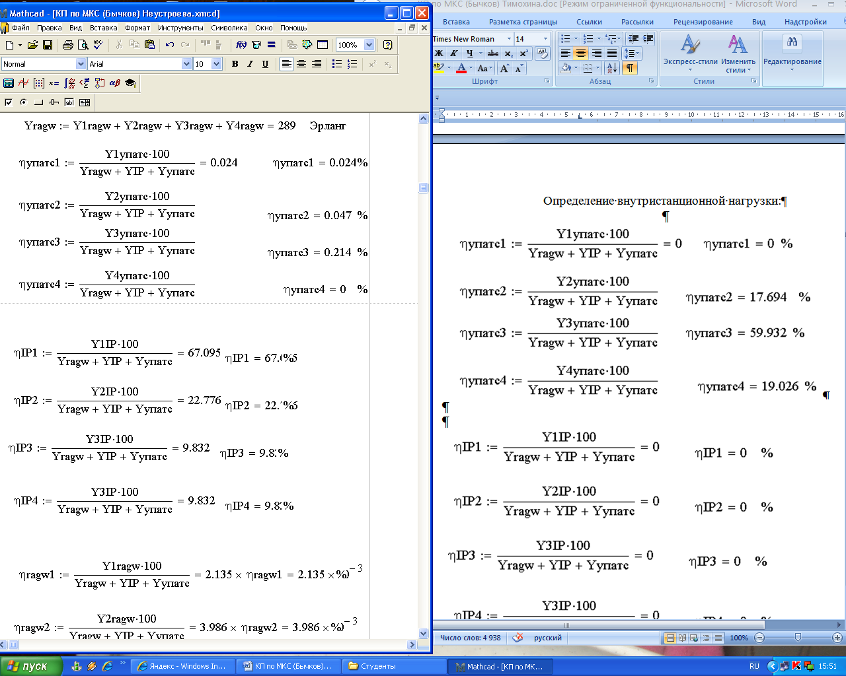
Task: Open Шрифт dialog launcher in Word
Action: 547,81
